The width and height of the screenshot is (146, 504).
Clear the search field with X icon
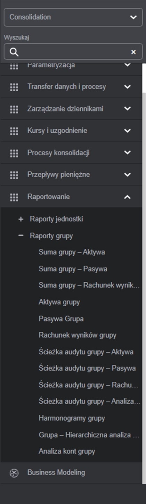click(133, 52)
